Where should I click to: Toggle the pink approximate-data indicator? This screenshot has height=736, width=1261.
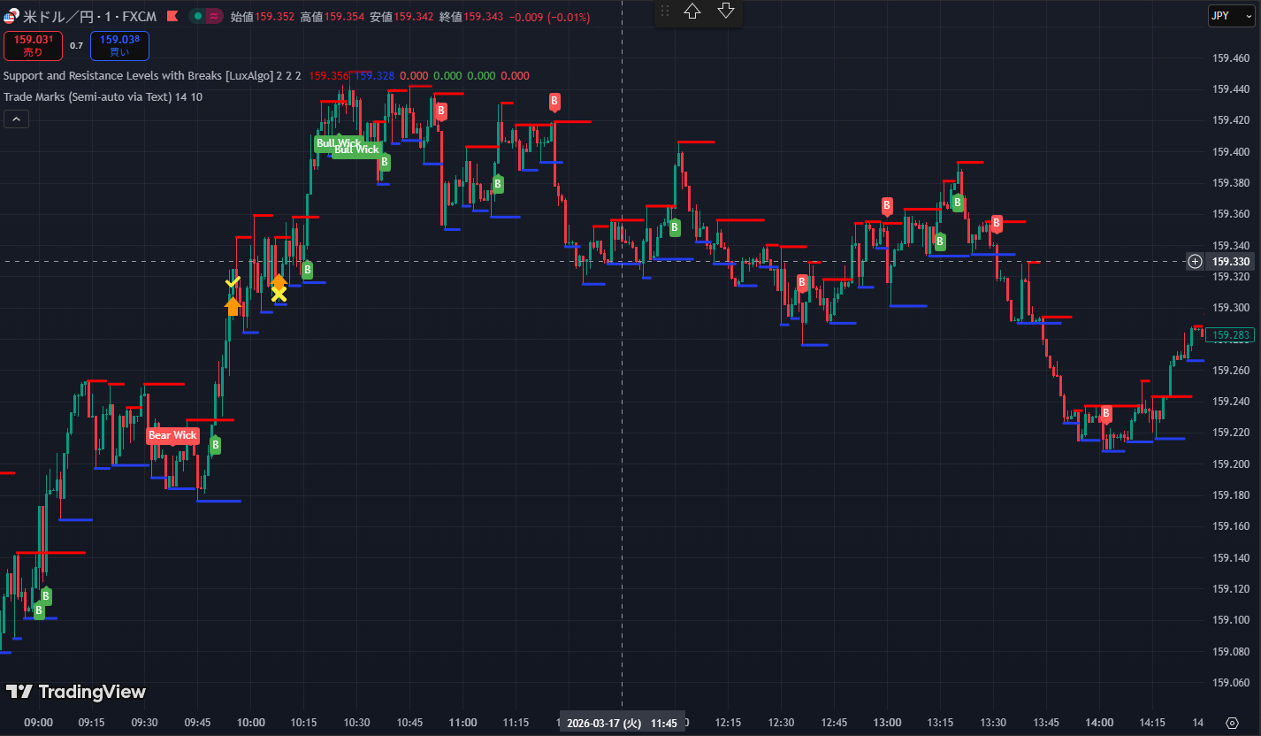click(213, 16)
